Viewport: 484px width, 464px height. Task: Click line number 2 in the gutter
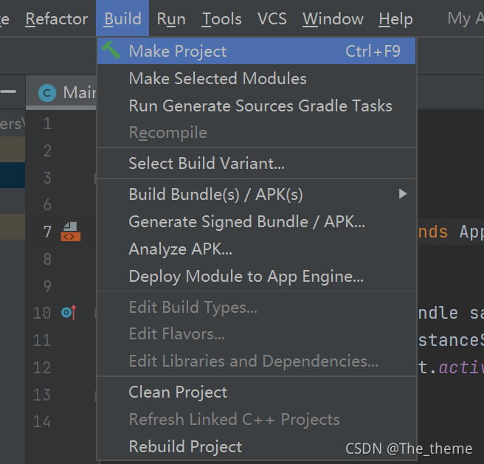click(47, 150)
